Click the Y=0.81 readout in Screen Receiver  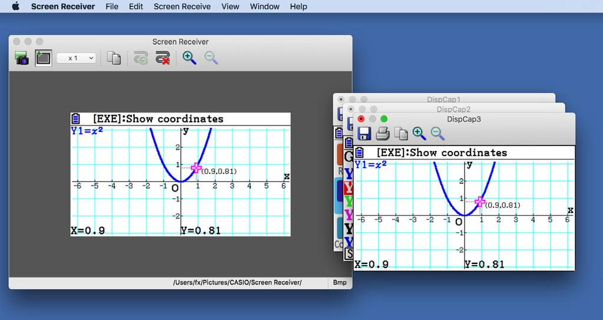click(201, 230)
